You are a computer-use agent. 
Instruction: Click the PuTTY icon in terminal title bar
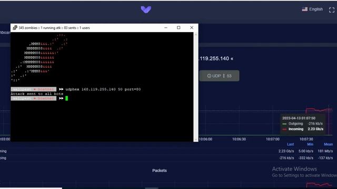(x=15, y=28)
